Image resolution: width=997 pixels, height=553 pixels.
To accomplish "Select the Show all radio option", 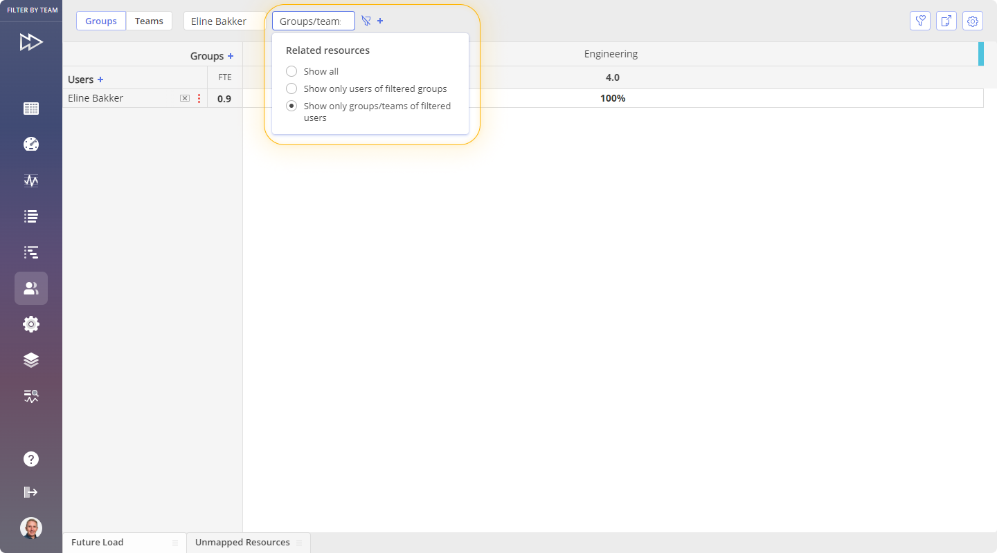I will pyautogui.click(x=291, y=71).
